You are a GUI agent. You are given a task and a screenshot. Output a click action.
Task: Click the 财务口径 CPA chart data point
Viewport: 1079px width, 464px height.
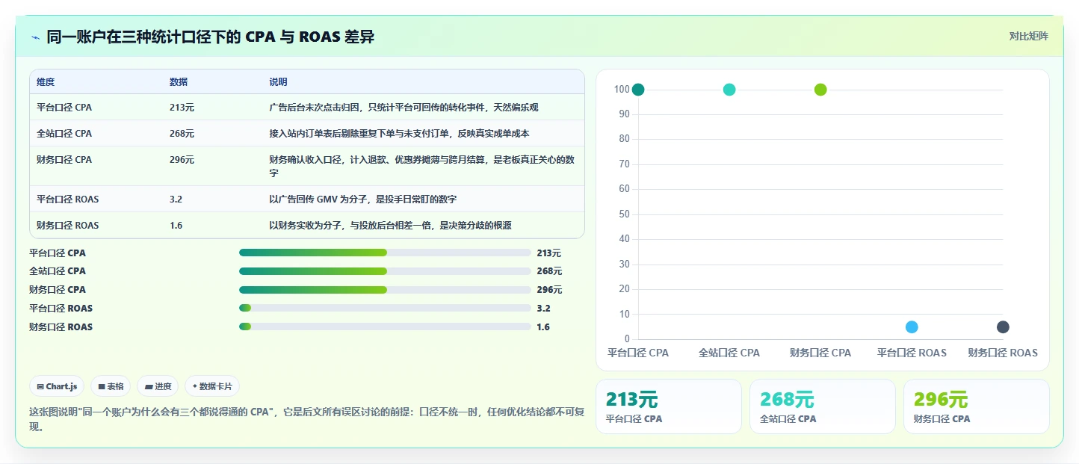(820, 90)
